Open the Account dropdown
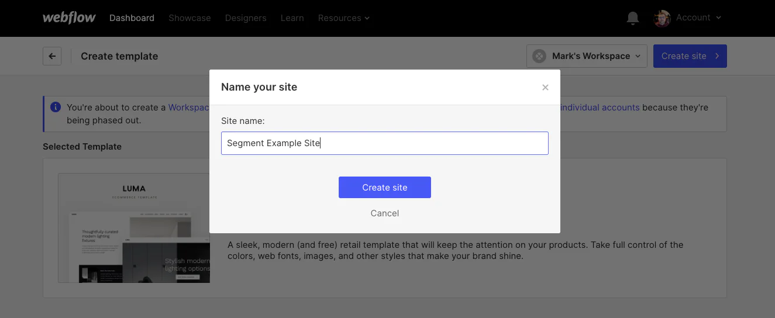The height and width of the screenshot is (318, 775). coord(698,18)
